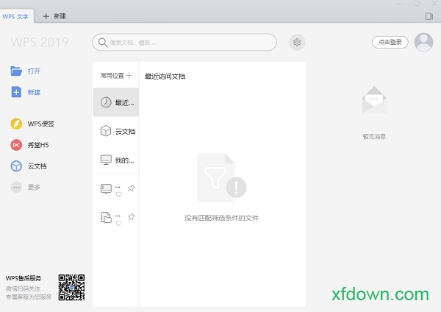Image resolution: width=441 pixels, height=312 pixels.
Task: Open the red 秀堂H5 icon
Action: click(x=16, y=145)
